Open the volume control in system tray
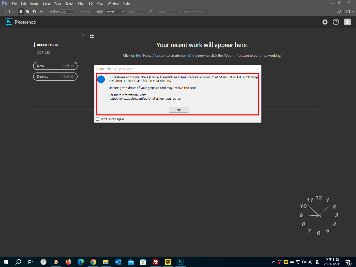 [x=304, y=262]
